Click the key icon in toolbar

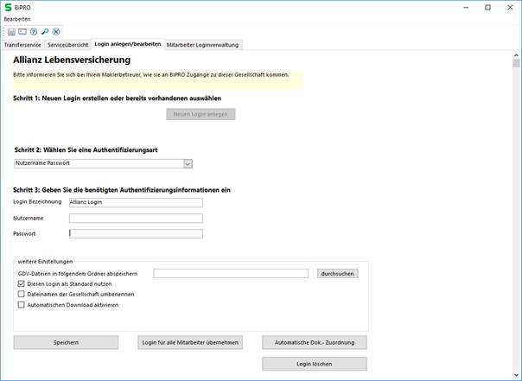coord(45,32)
